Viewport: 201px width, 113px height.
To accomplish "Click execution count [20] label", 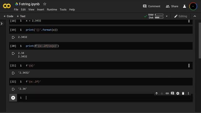I will (13, 46).
